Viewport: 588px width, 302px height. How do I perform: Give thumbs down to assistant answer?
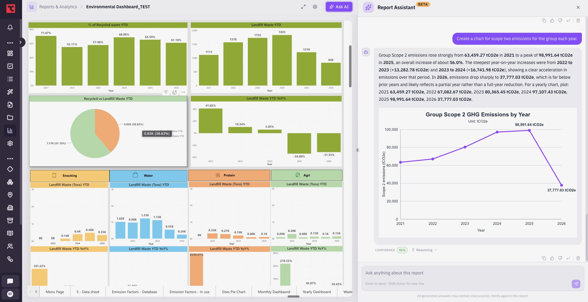[560, 258]
